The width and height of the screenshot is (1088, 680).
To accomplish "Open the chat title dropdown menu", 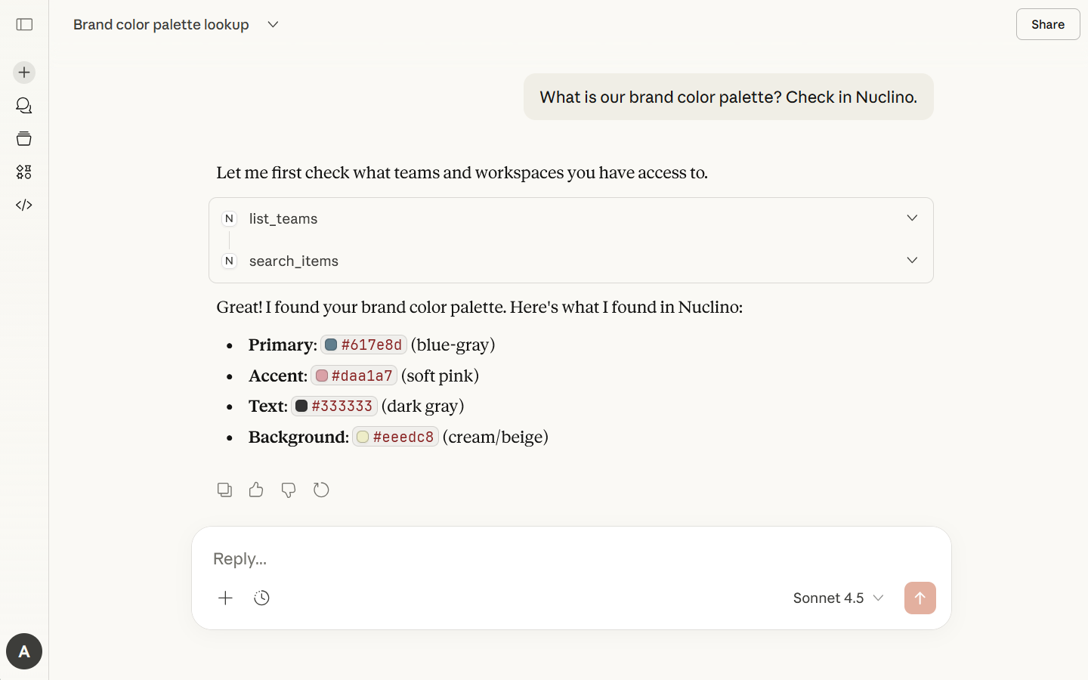I will (x=273, y=24).
